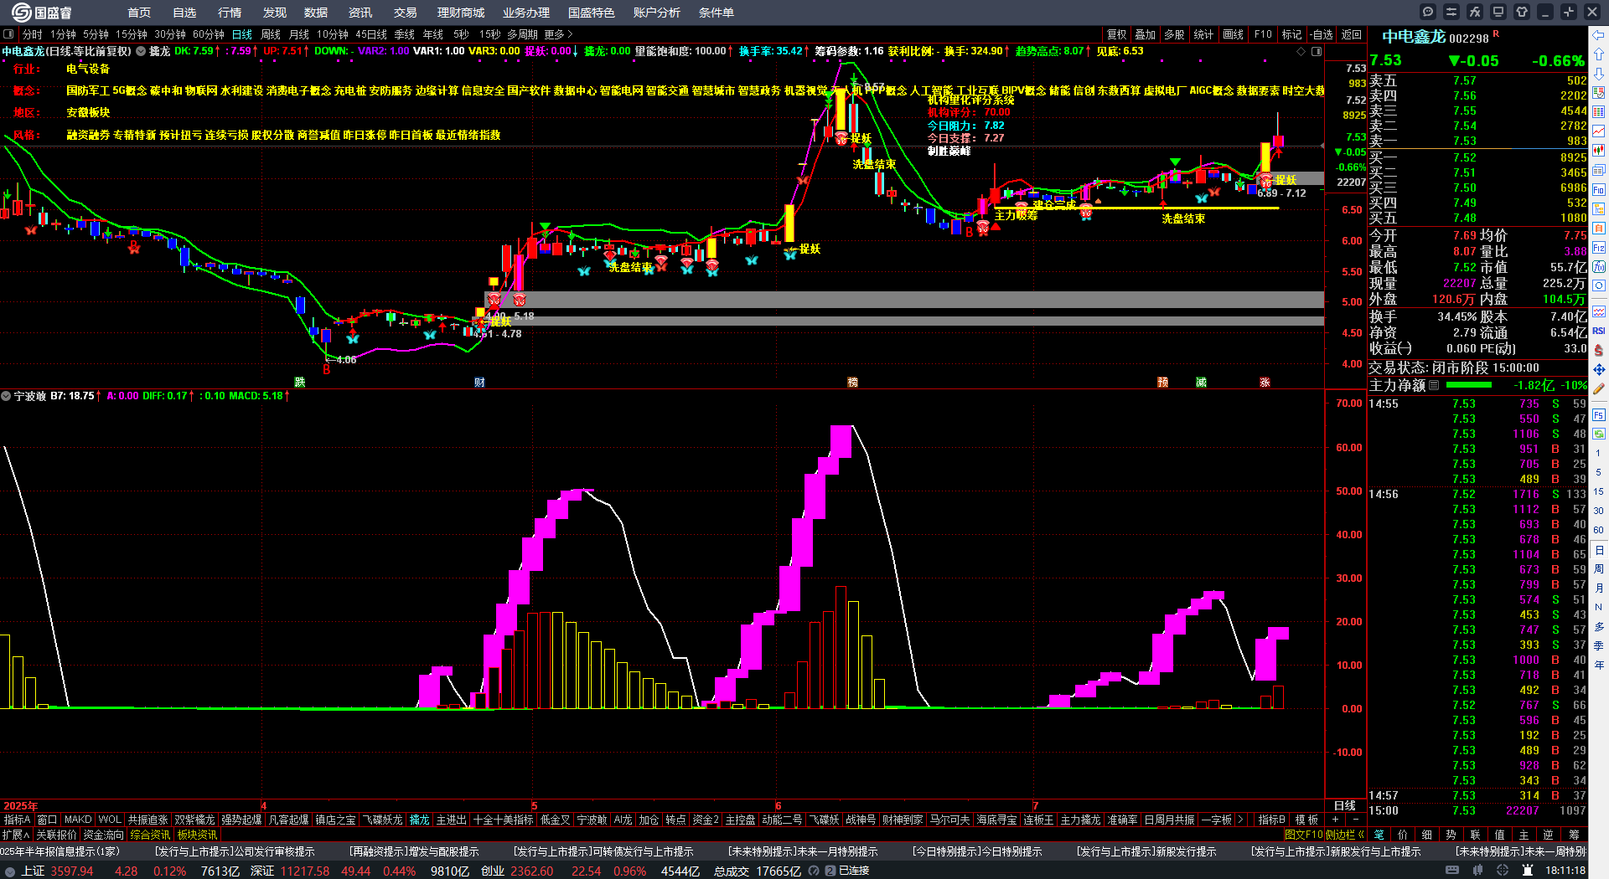Open the 国盛特色 menu
The image size is (1609, 879).
tap(591, 13)
